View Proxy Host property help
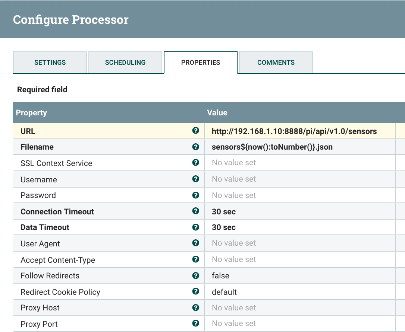The image size is (405, 332). coord(195,308)
